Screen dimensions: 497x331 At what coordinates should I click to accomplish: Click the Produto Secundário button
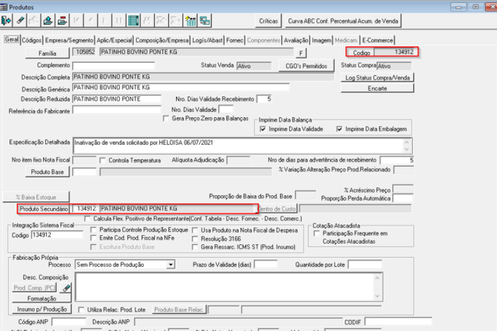coord(44,209)
